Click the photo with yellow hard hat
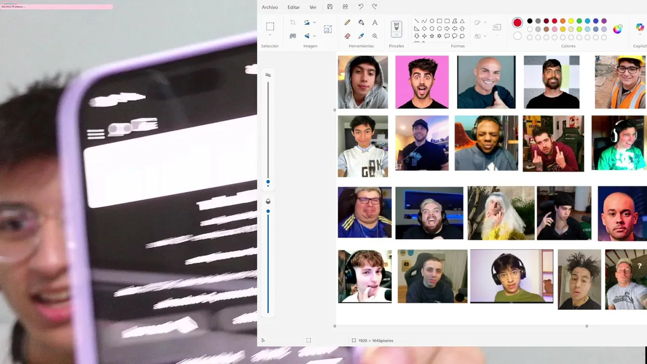647x364 pixels. 621,82
